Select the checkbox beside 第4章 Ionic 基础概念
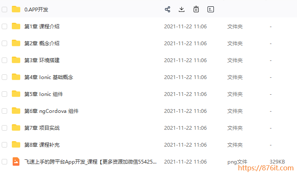The width and height of the screenshot is (297, 175). pyautogui.click(x=5, y=77)
